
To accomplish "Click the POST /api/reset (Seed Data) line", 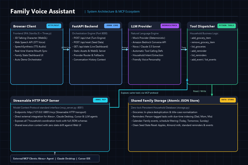I will [88, 42].
